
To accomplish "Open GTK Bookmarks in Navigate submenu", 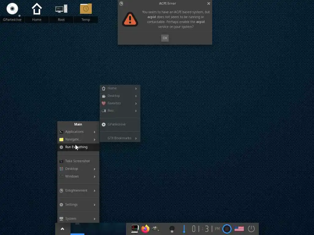I will point(120,138).
